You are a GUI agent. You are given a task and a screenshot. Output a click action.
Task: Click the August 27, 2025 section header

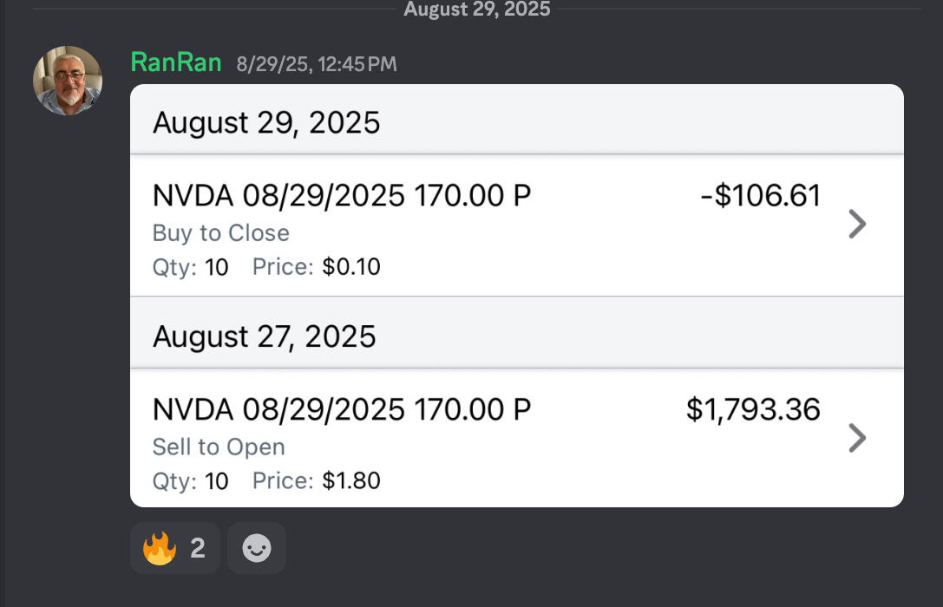pyautogui.click(x=265, y=336)
